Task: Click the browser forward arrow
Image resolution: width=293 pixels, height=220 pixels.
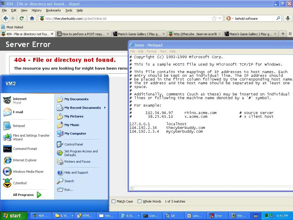Action: point(13,18)
